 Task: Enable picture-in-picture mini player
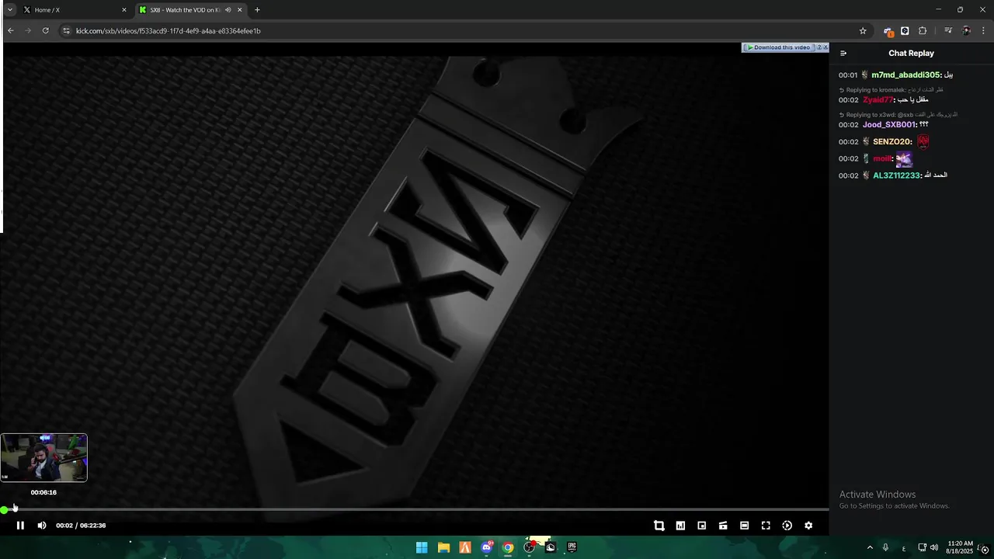702,526
